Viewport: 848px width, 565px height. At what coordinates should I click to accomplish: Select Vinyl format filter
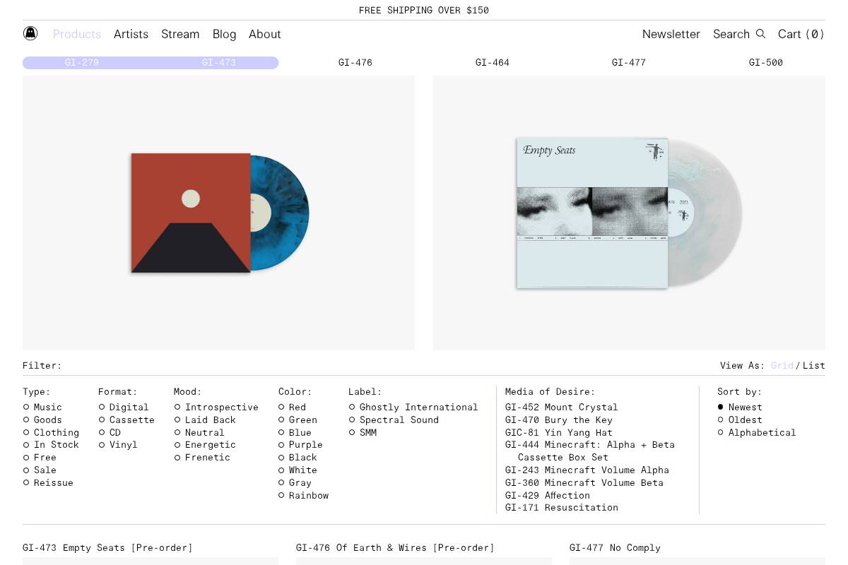click(x=118, y=445)
